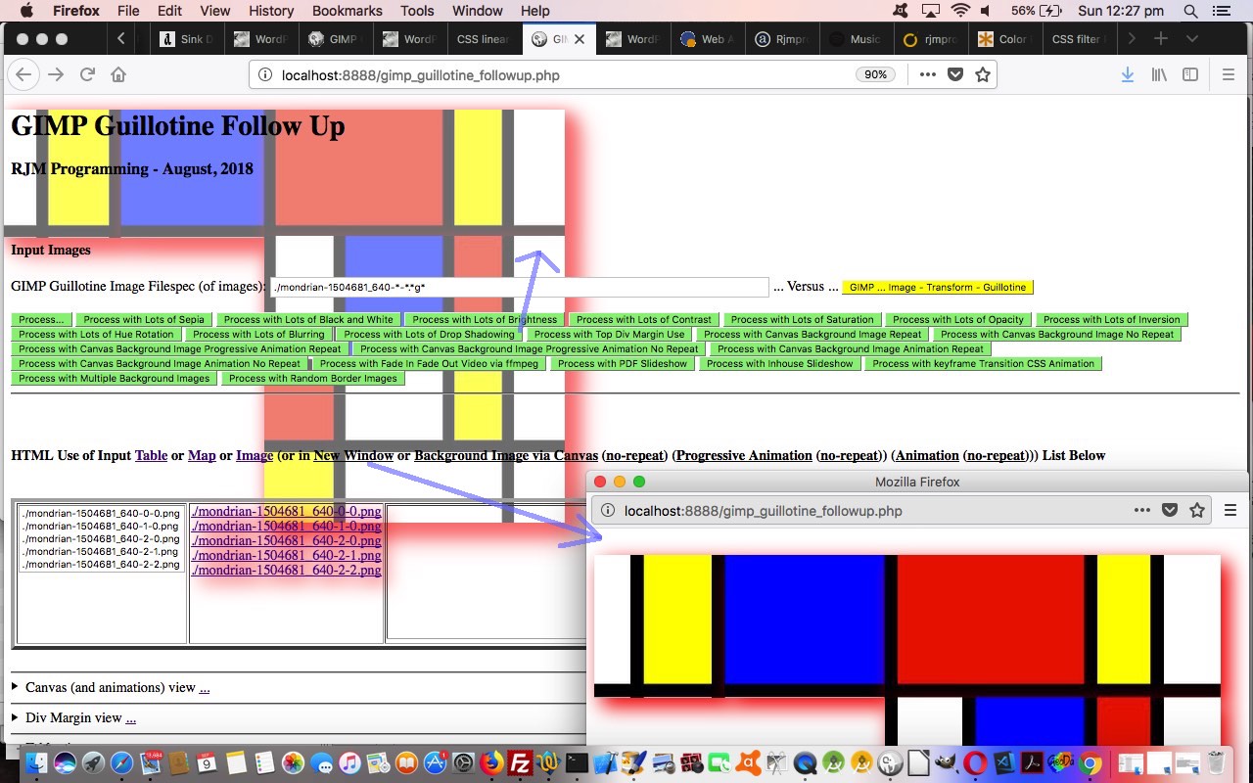The height and width of the screenshot is (783, 1253).
Task: Open hamburger menu in popup Firefox window
Action: tap(1230, 510)
